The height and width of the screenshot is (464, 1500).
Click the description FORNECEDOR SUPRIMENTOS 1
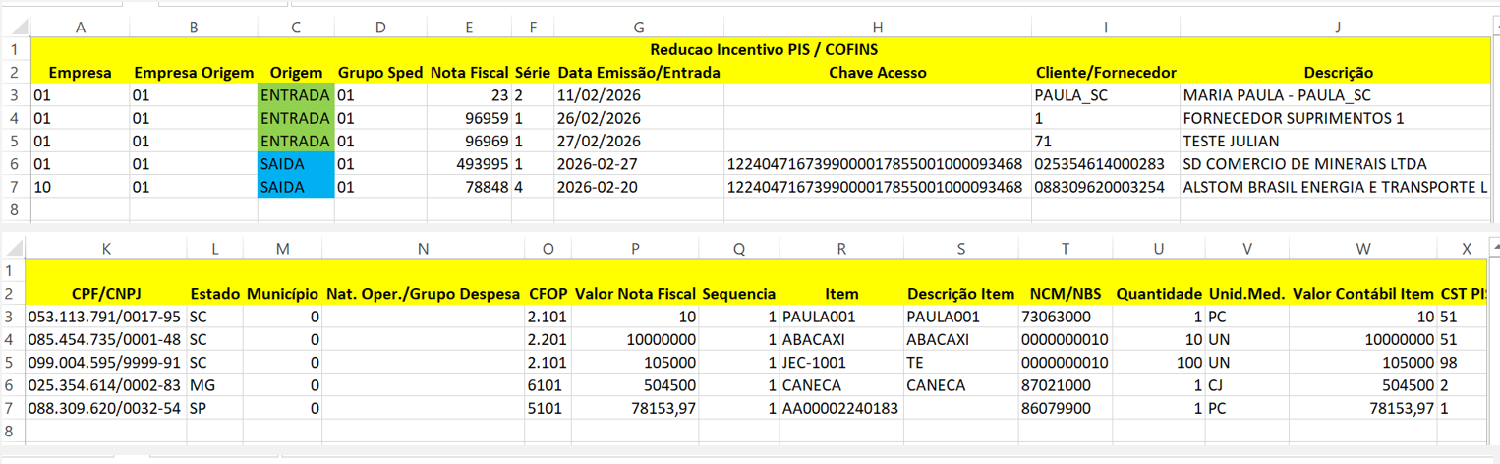point(1338,118)
